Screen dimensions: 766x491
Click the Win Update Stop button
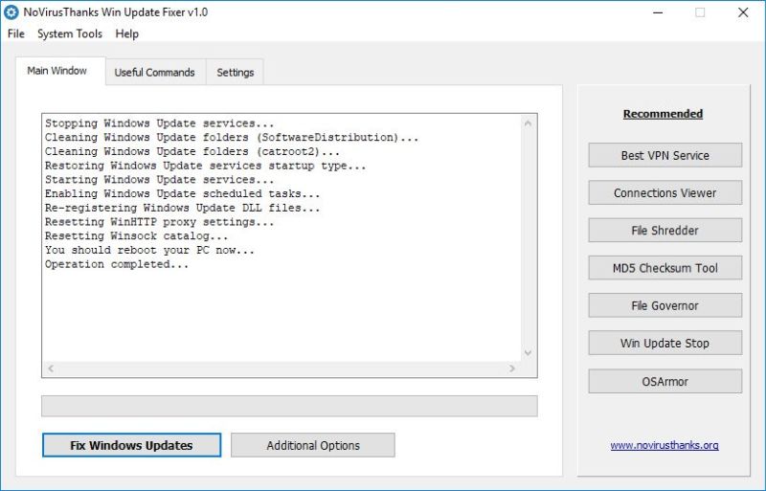click(665, 343)
